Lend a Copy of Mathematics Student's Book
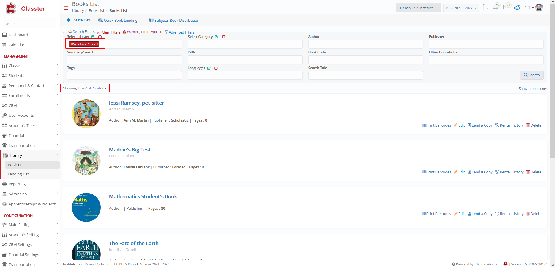 coord(480,214)
